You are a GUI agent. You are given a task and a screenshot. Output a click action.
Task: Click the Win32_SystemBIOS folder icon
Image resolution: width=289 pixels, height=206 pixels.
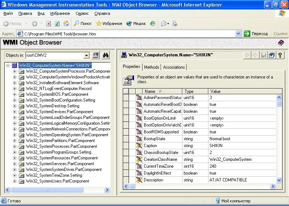(x=22, y=94)
